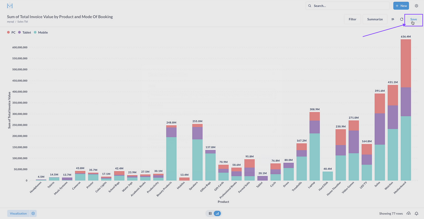The height and width of the screenshot is (219, 424).
Task: Click the Save button
Action: [413, 19]
